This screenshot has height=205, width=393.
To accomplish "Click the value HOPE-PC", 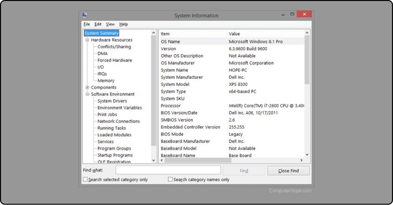I will click(238, 70).
